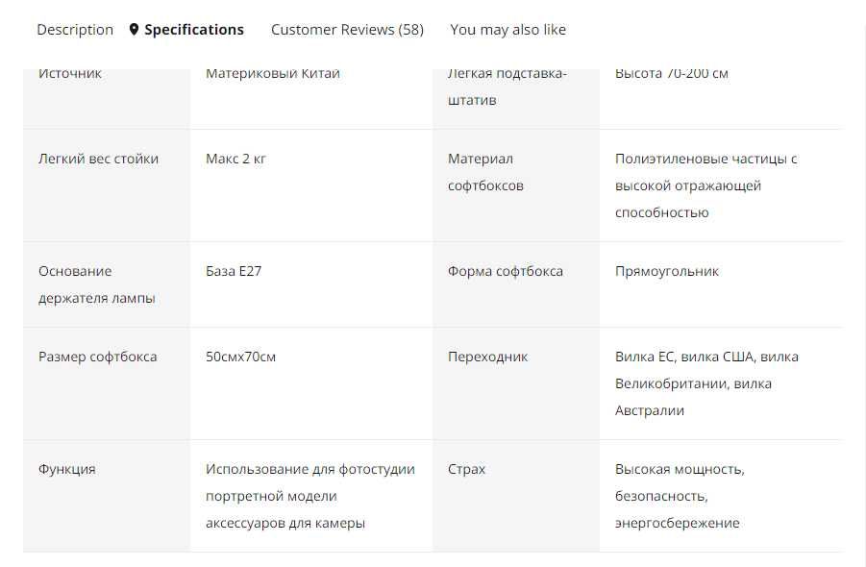The image size is (866, 567).
Task: Select the Высокая мощность value text
Action: tap(679, 496)
